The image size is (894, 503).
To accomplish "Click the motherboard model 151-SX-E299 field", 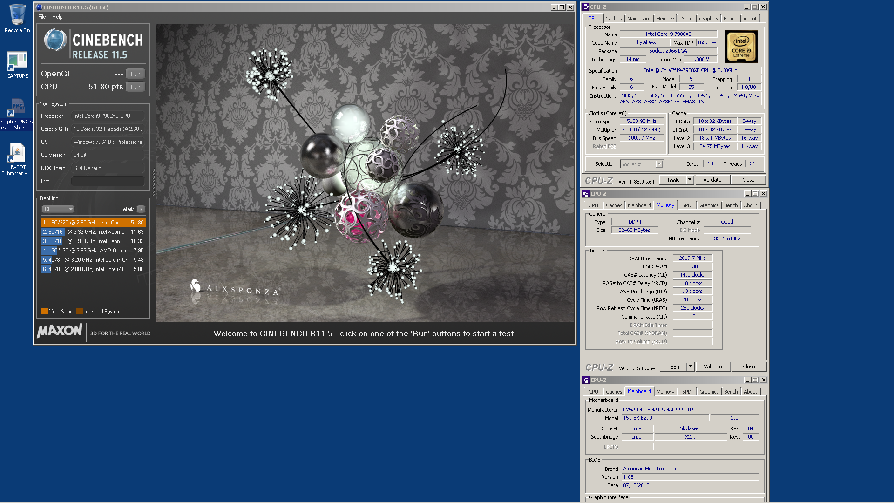I will pyautogui.click(x=665, y=418).
